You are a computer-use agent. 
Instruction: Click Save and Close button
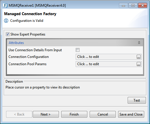131,114
